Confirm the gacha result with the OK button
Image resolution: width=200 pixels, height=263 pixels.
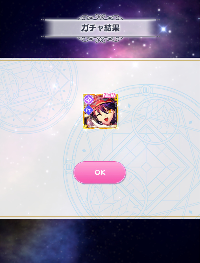[99, 172]
